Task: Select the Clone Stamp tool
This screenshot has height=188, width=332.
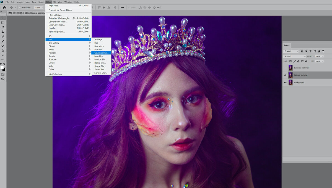Action: point(3,32)
